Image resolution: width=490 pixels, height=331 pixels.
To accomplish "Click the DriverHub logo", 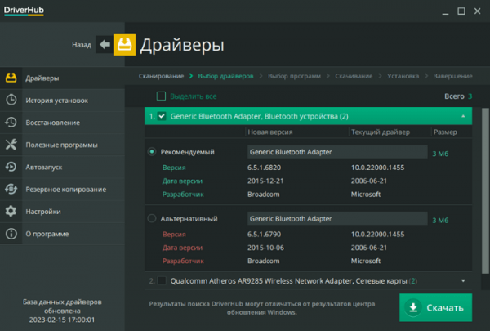I will click(x=24, y=11).
